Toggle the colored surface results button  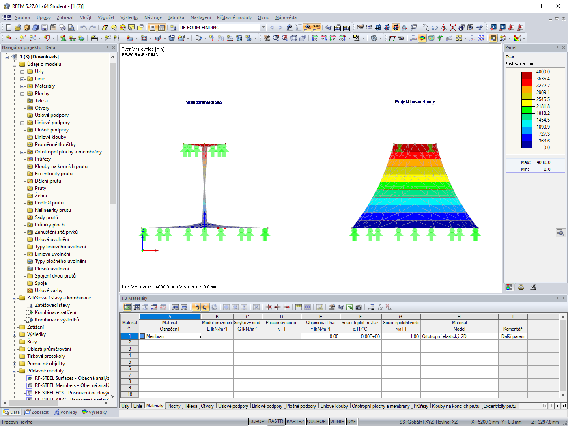422,38
